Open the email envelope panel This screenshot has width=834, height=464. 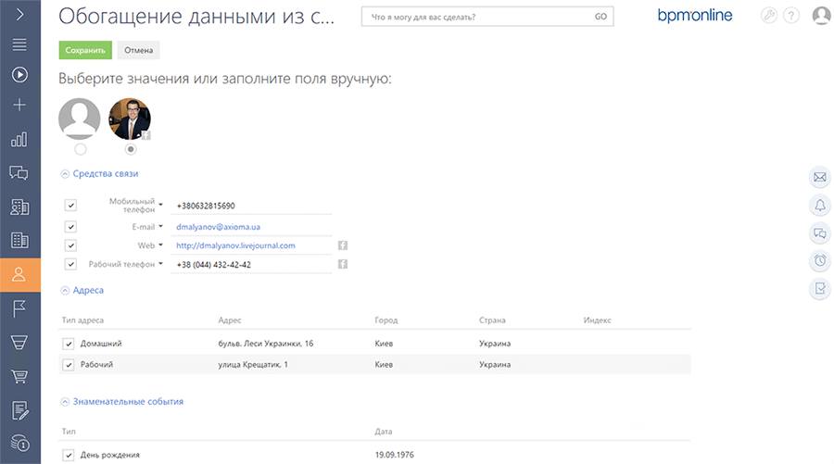(820, 178)
